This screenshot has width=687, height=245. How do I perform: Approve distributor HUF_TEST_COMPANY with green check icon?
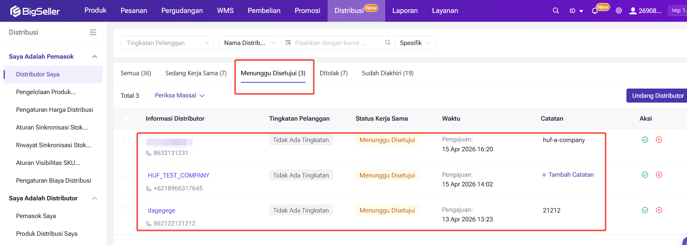645,175
